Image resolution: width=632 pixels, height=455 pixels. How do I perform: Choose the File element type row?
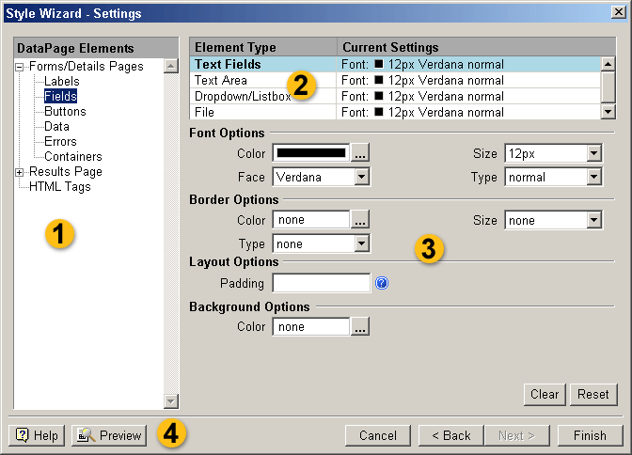click(395, 112)
